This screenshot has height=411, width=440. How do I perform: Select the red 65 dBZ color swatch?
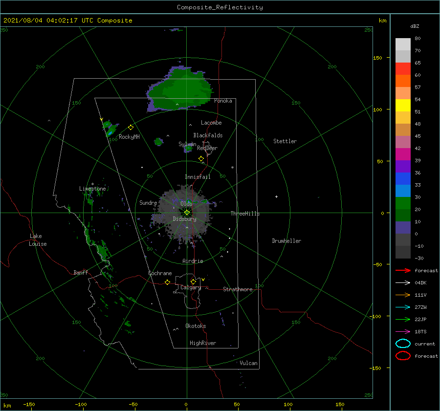403,68
